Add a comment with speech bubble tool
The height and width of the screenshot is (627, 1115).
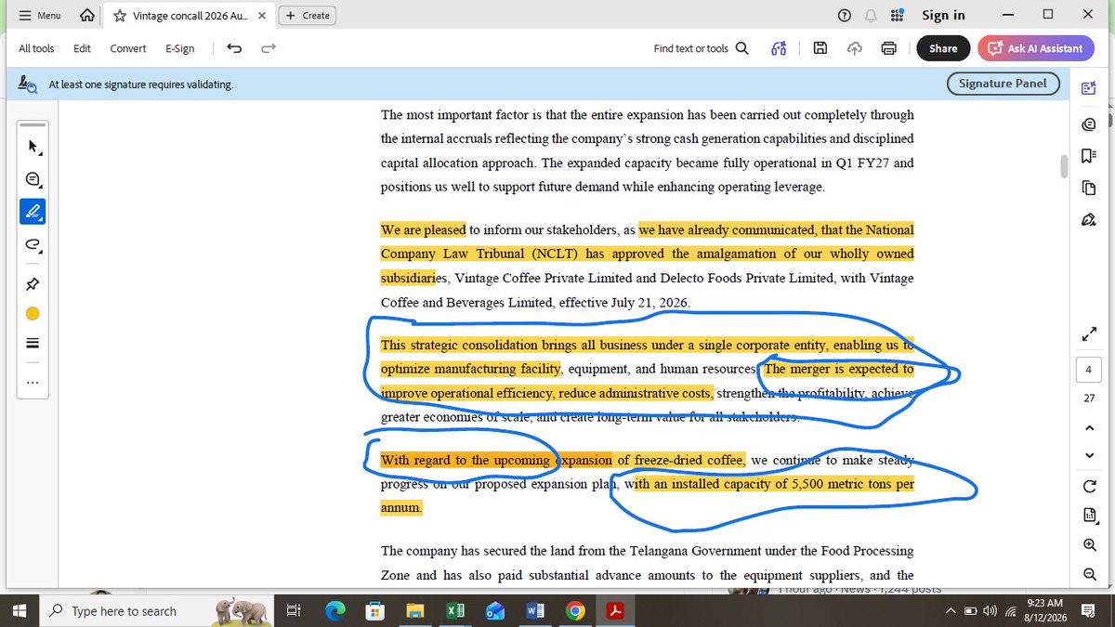click(33, 179)
